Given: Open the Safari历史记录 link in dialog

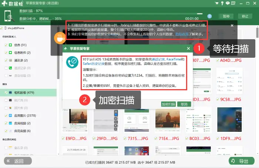Looking at the screenshot, I should (94, 64).
